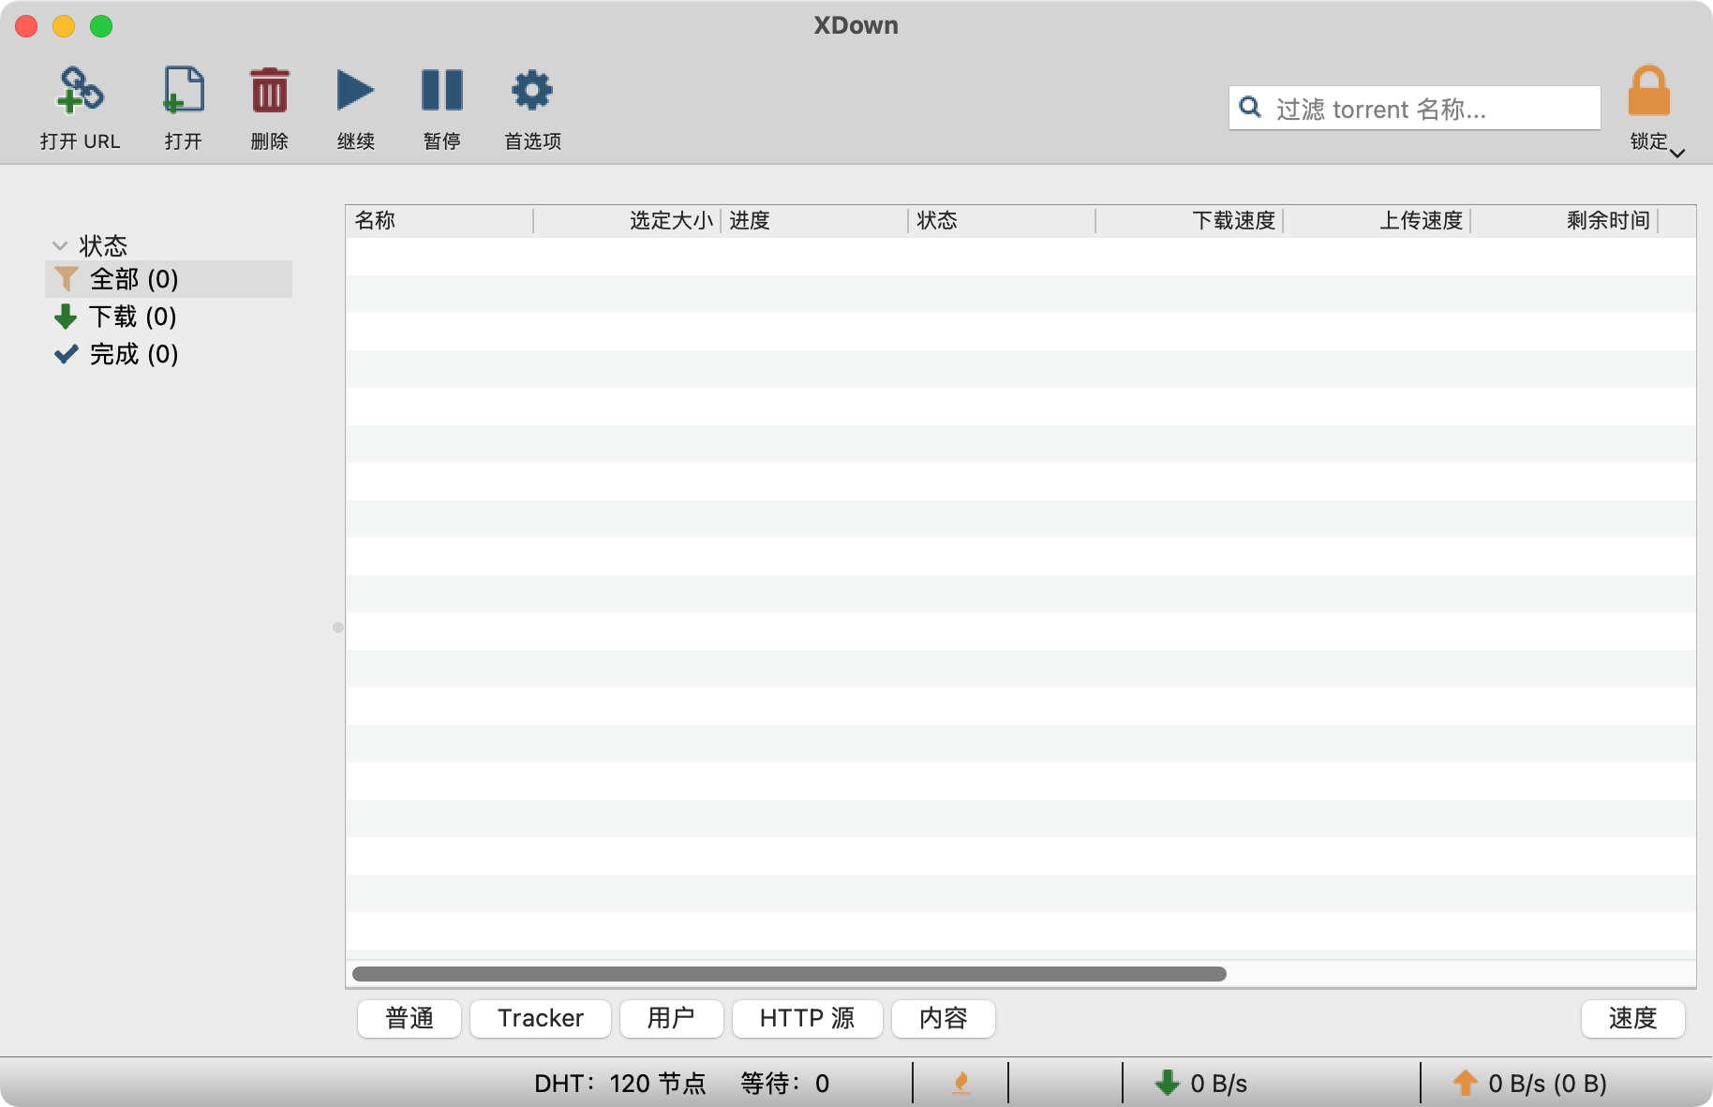Sort by the 剩余时间 column header
Viewport: 1713px width, 1107px height.
[x=1564, y=220]
